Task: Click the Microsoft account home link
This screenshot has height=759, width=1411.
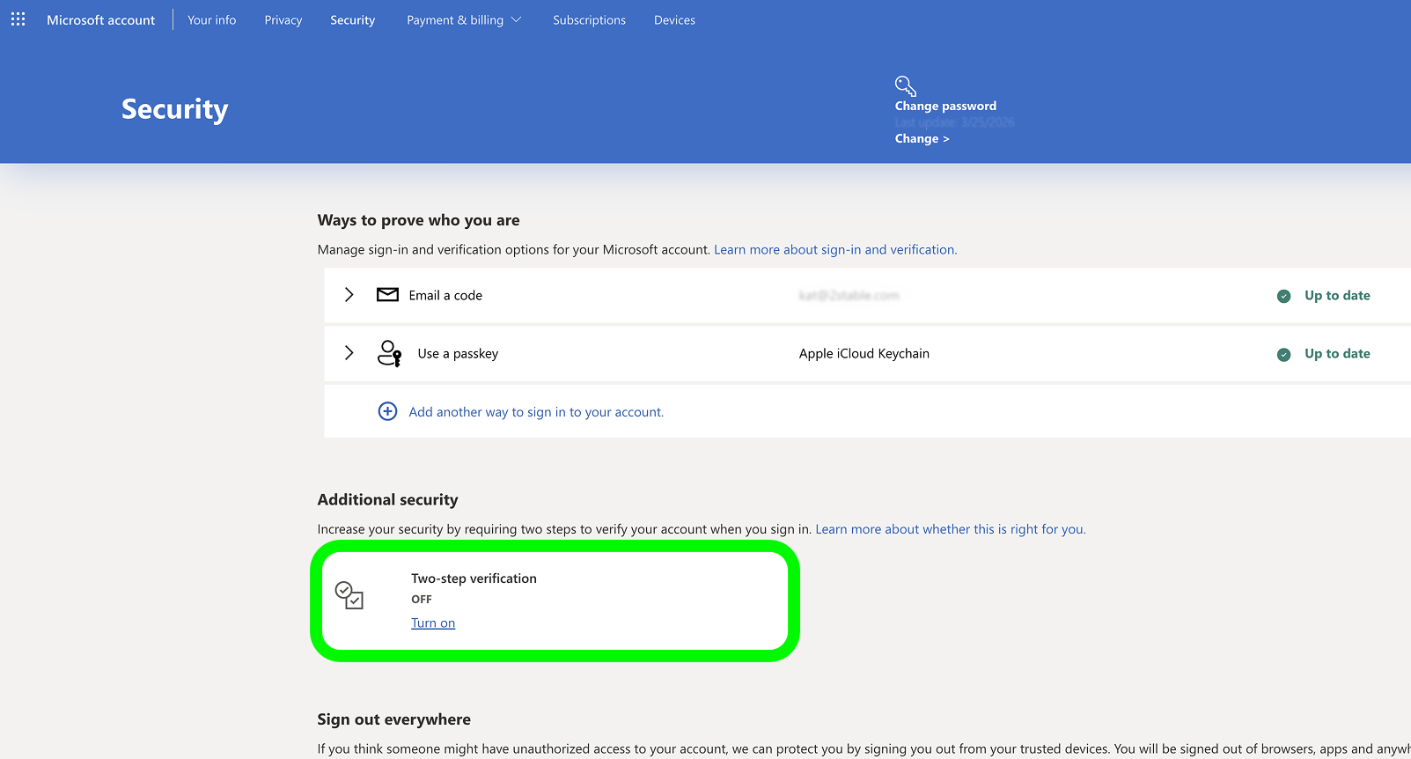Action: (101, 20)
